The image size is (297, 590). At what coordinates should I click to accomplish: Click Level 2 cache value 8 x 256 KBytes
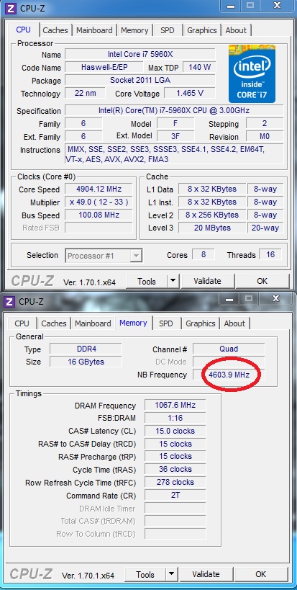(212, 215)
